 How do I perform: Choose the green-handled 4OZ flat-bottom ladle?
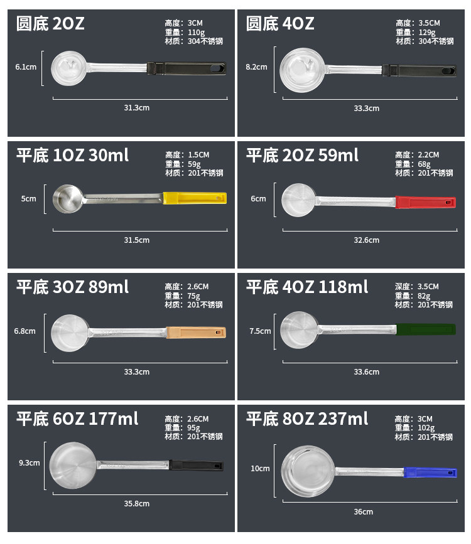click(368, 328)
